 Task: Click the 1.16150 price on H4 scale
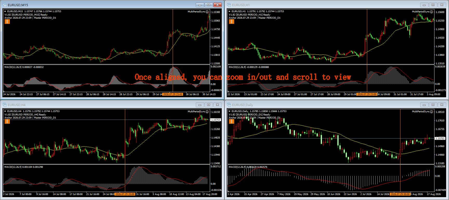[x=216, y=112]
